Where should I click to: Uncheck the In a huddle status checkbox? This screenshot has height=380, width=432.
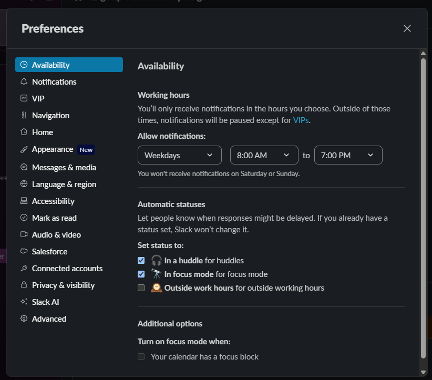click(x=141, y=260)
